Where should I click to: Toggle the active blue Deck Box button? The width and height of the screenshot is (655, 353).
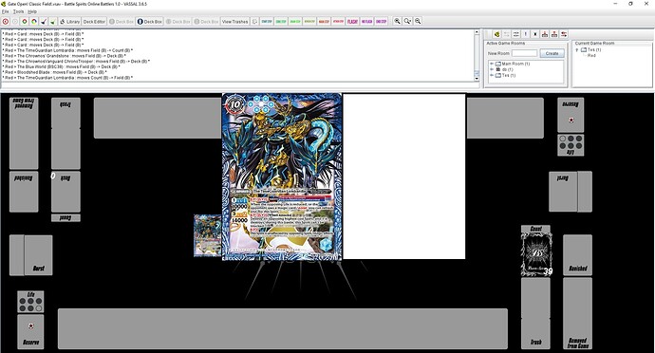pos(150,21)
